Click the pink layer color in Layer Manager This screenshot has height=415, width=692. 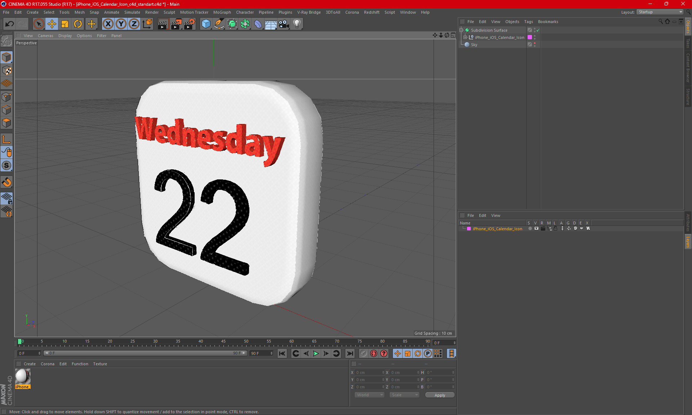coord(469,229)
